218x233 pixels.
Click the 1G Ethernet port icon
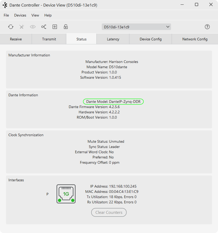pyautogui.click(x=66, y=194)
